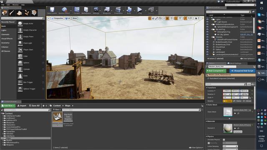This screenshot has height=150, width=267.
Task: Toggle rotation snapping in viewport toolbar
Action: click(x=176, y=18)
